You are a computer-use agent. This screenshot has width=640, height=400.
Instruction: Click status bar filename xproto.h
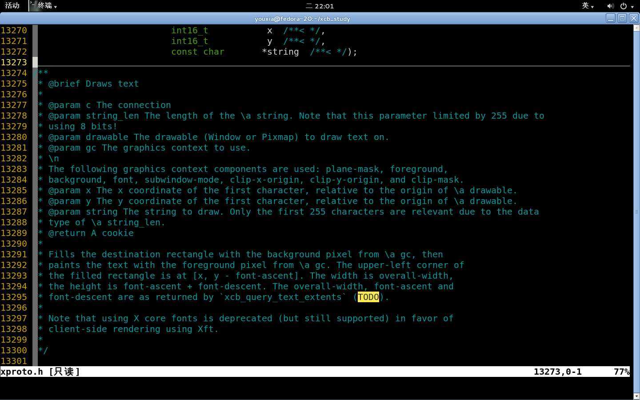click(22, 372)
